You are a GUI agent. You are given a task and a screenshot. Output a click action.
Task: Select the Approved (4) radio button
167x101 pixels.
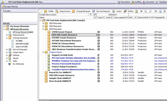tap(13, 47)
